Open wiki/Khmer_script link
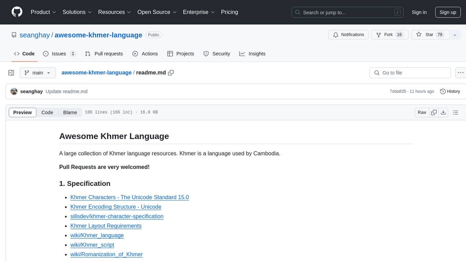 [92, 245]
